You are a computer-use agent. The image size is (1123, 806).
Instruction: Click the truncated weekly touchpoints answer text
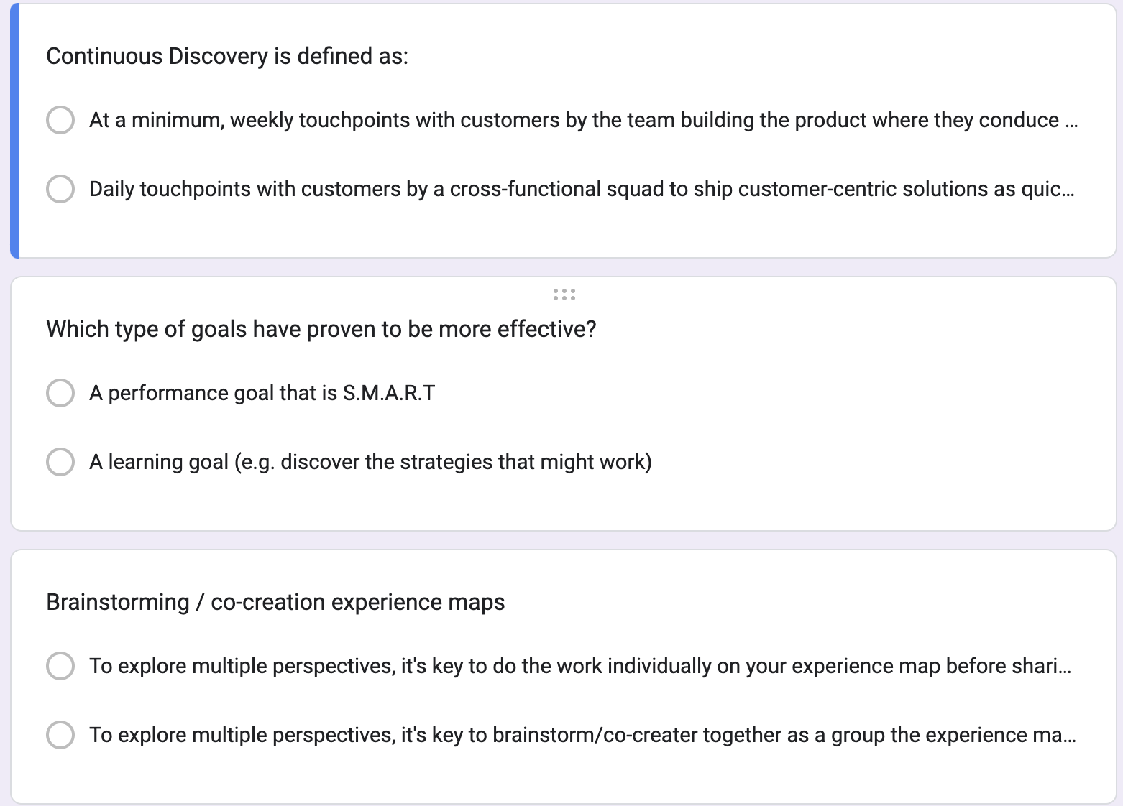coord(582,120)
